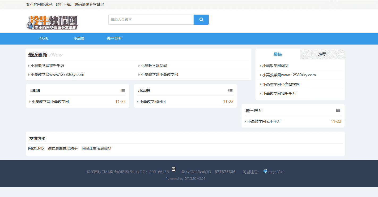Viewport: 378px width, 197px height.
Task: Open 小高教学网www.12580sky.com in the 最近更新 list
Action: [x=57, y=75]
